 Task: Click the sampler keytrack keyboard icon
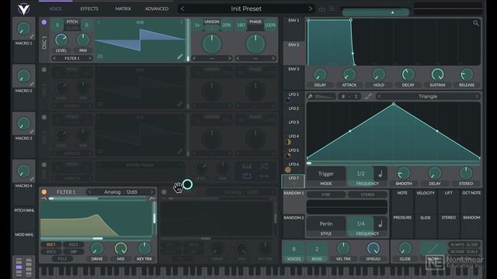tap(247, 166)
